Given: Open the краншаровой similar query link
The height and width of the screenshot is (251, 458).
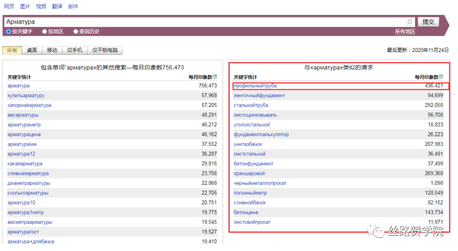Looking at the screenshot, I should click(249, 174).
